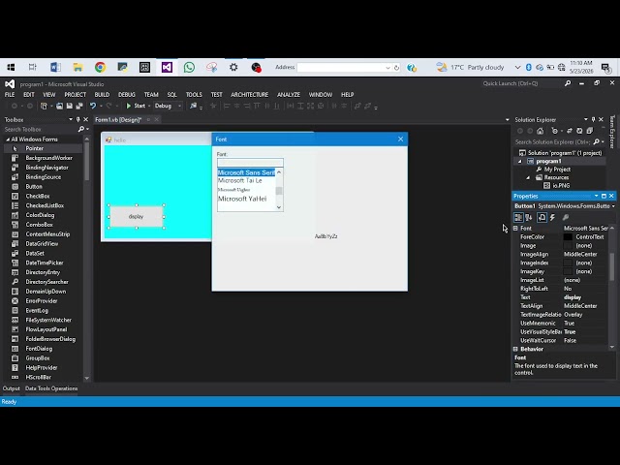Click the Undo toolbar icon
Screen dimensions: 620x465
[93, 106]
